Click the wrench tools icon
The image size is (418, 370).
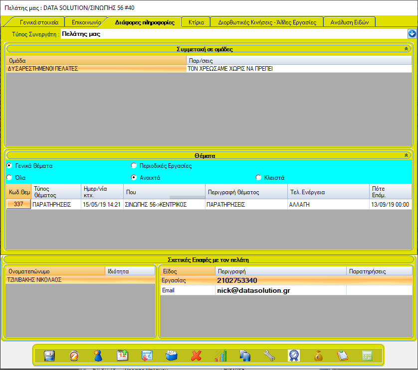(x=269, y=356)
